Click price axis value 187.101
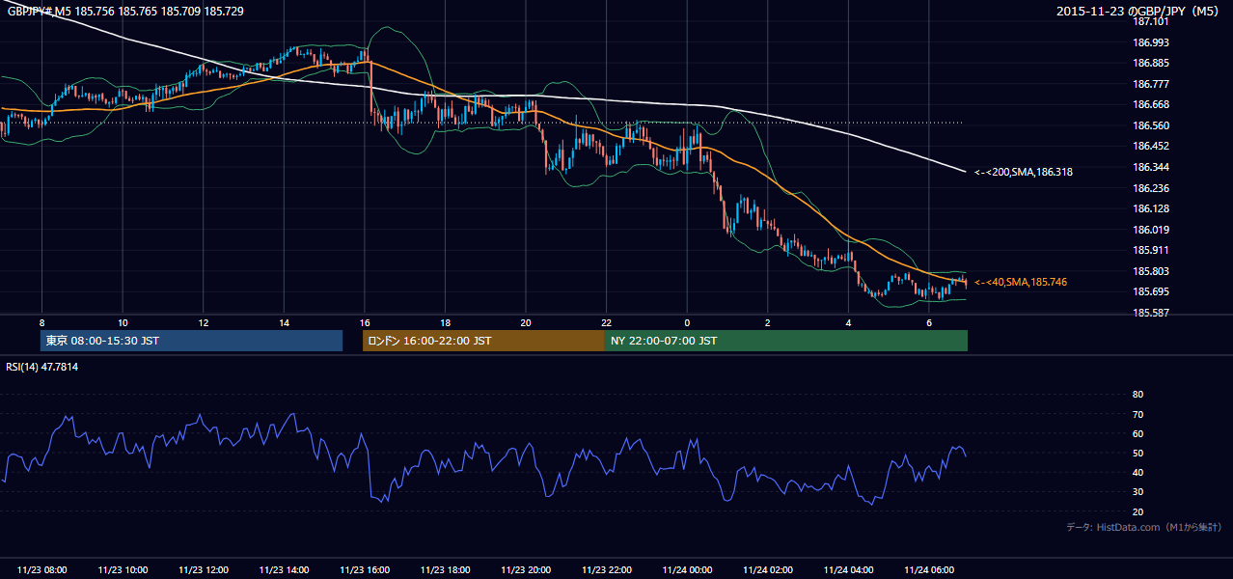The width and height of the screenshot is (1233, 579). pyautogui.click(x=1150, y=21)
